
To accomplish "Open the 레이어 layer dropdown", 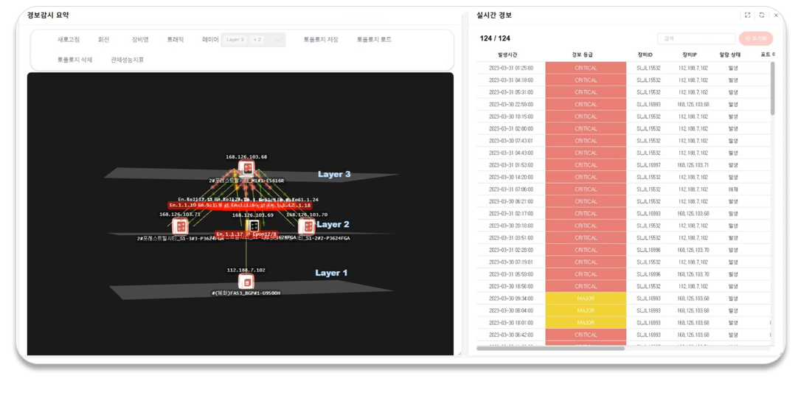I will (x=254, y=40).
